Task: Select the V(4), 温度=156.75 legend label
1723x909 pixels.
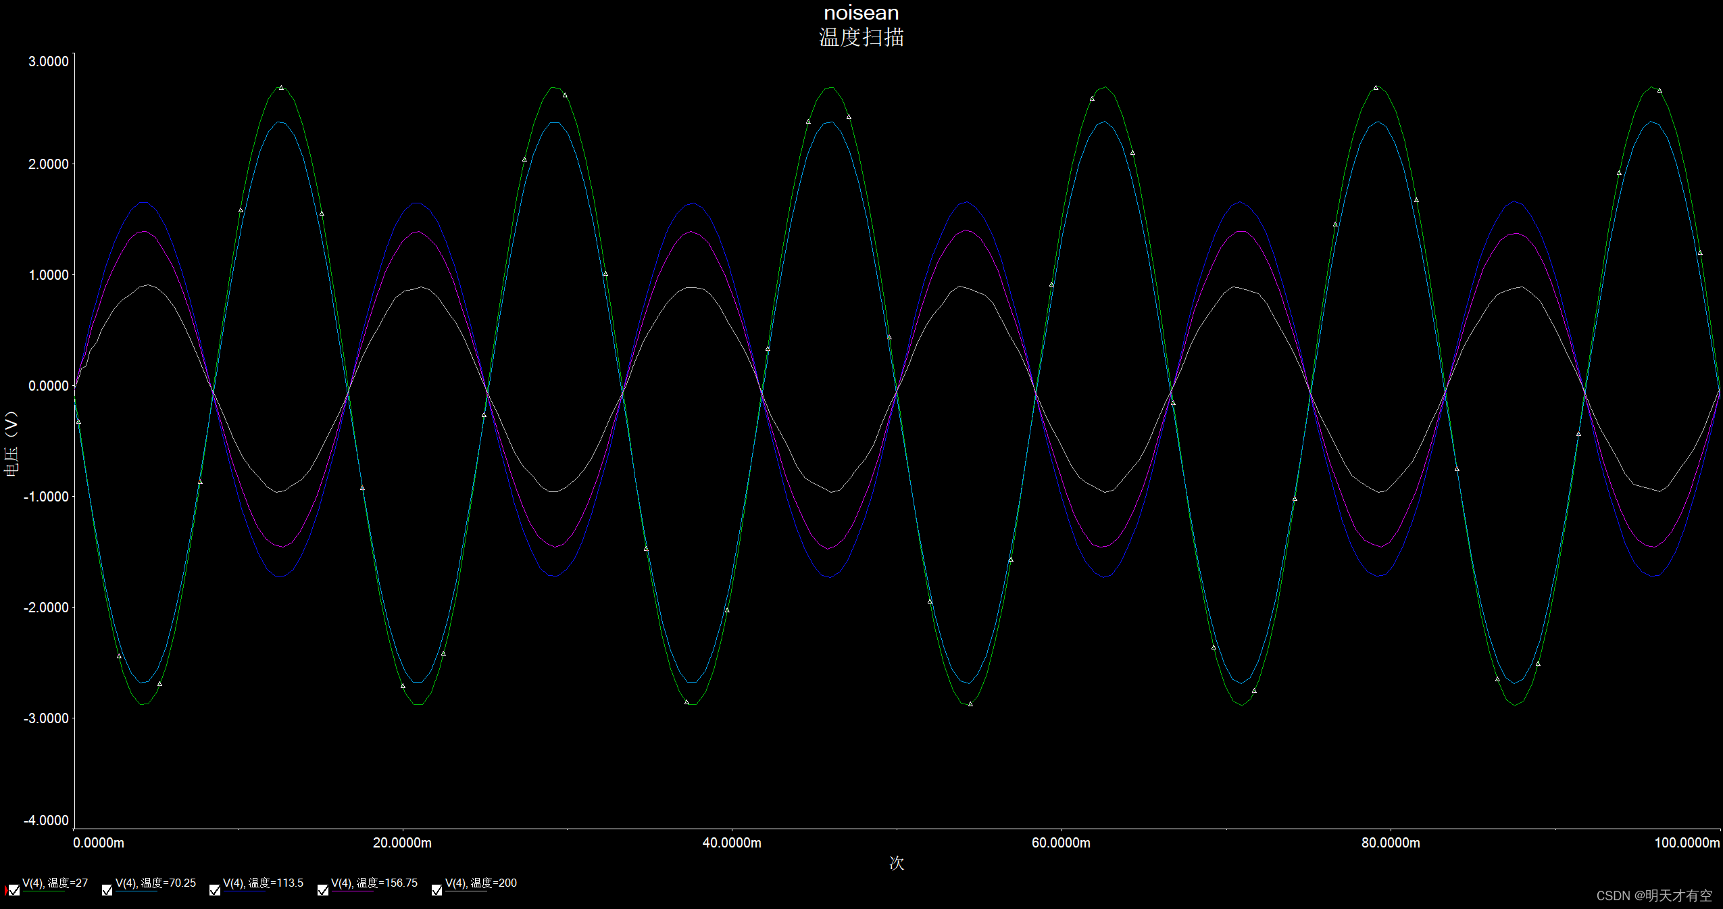Action: pos(374,883)
